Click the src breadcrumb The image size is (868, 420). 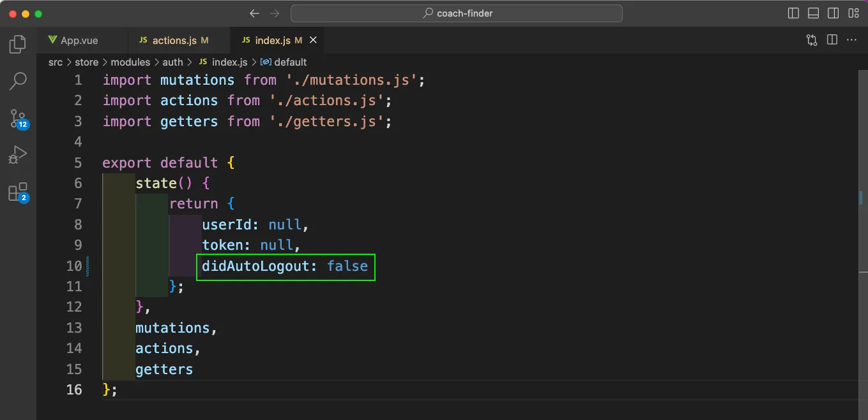56,62
